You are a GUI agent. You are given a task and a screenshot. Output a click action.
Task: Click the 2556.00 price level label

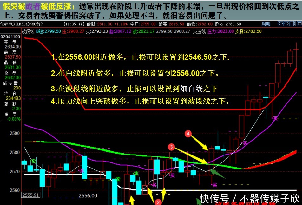coord(88,196)
